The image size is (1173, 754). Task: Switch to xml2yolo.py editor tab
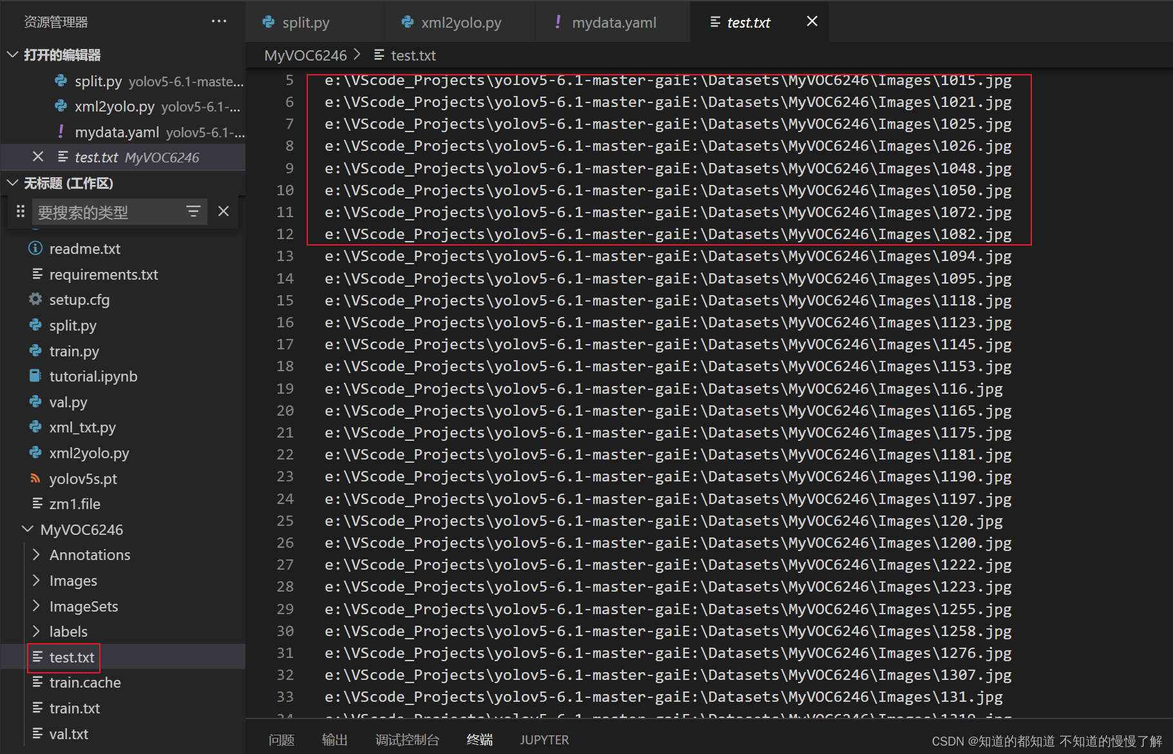pyautogui.click(x=459, y=22)
